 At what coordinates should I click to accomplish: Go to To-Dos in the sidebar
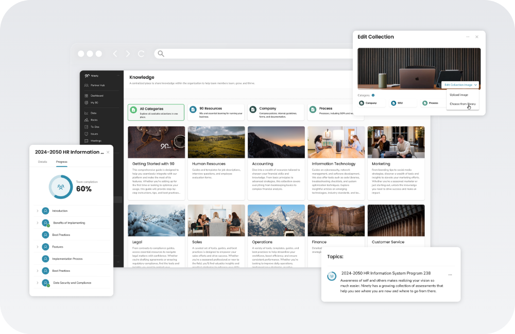[x=87, y=126]
